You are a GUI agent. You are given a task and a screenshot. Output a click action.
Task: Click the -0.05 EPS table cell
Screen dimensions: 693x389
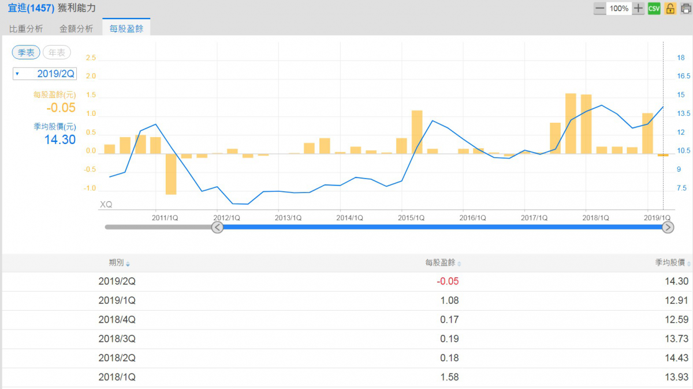click(x=448, y=282)
